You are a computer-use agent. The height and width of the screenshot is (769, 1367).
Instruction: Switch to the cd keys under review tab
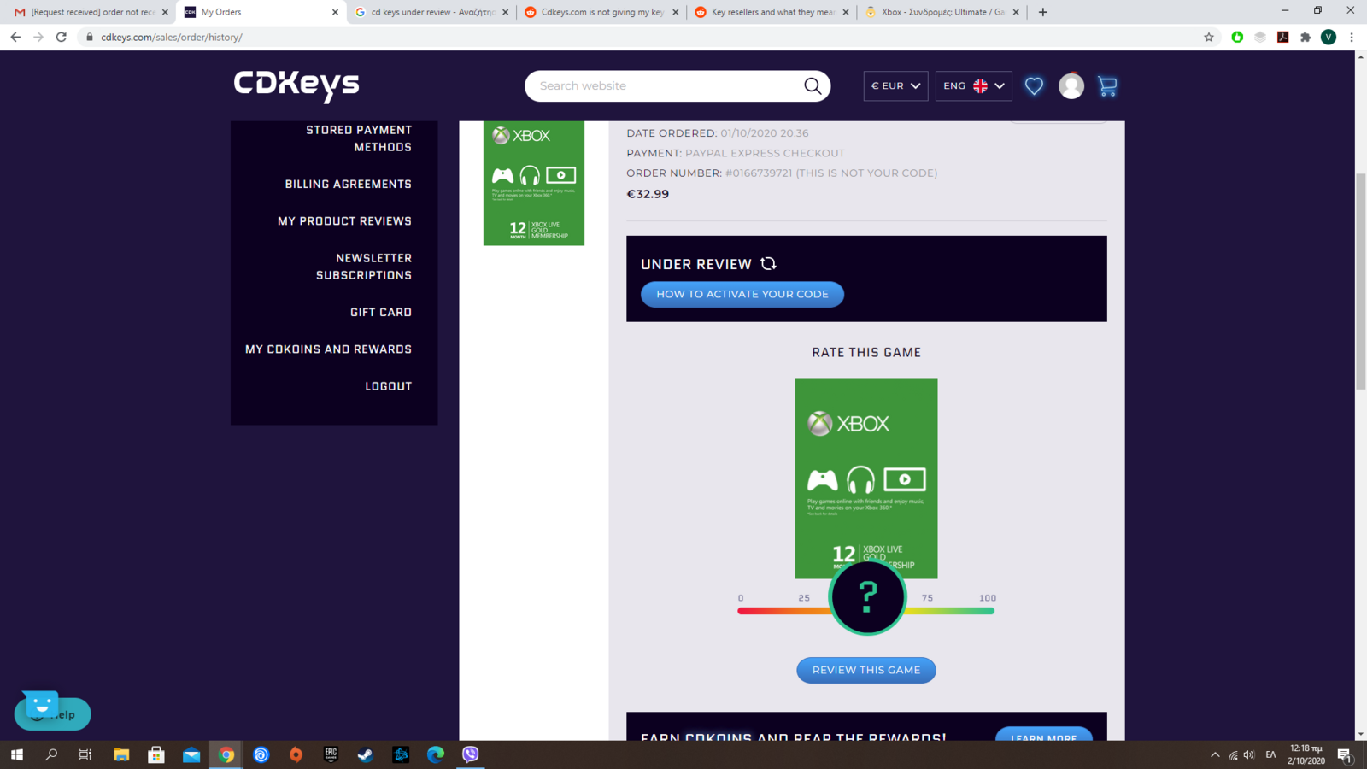tap(431, 12)
